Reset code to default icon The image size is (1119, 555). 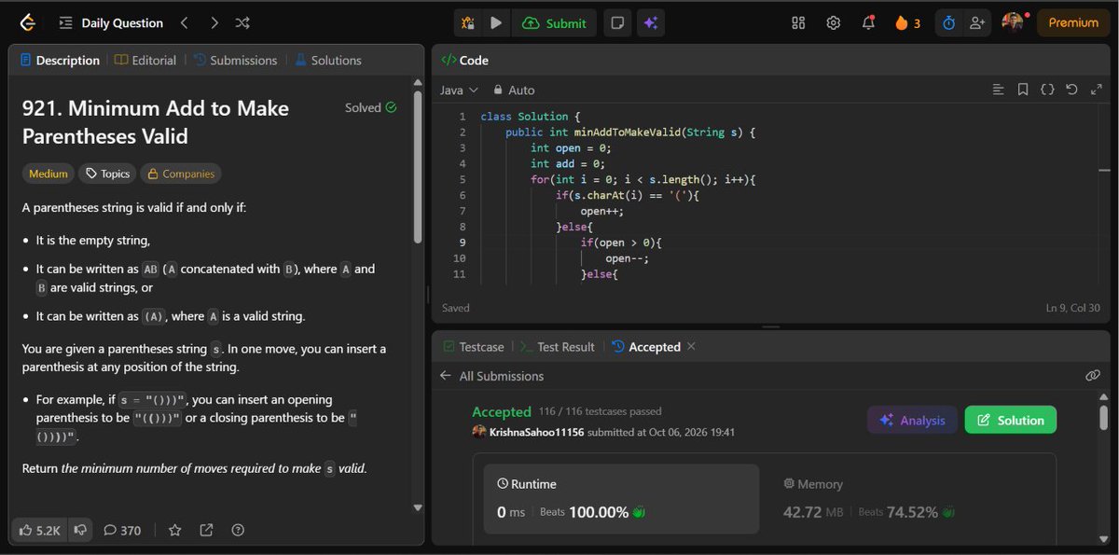1071,90
